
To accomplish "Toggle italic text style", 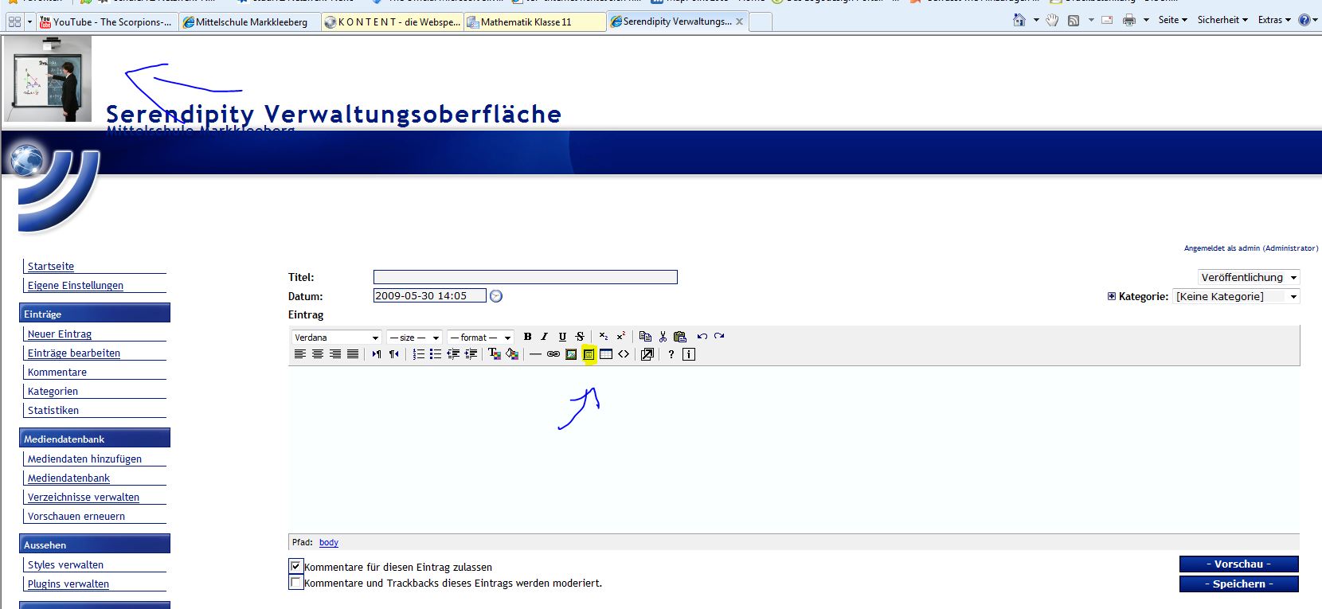I will tap(545, 337).
